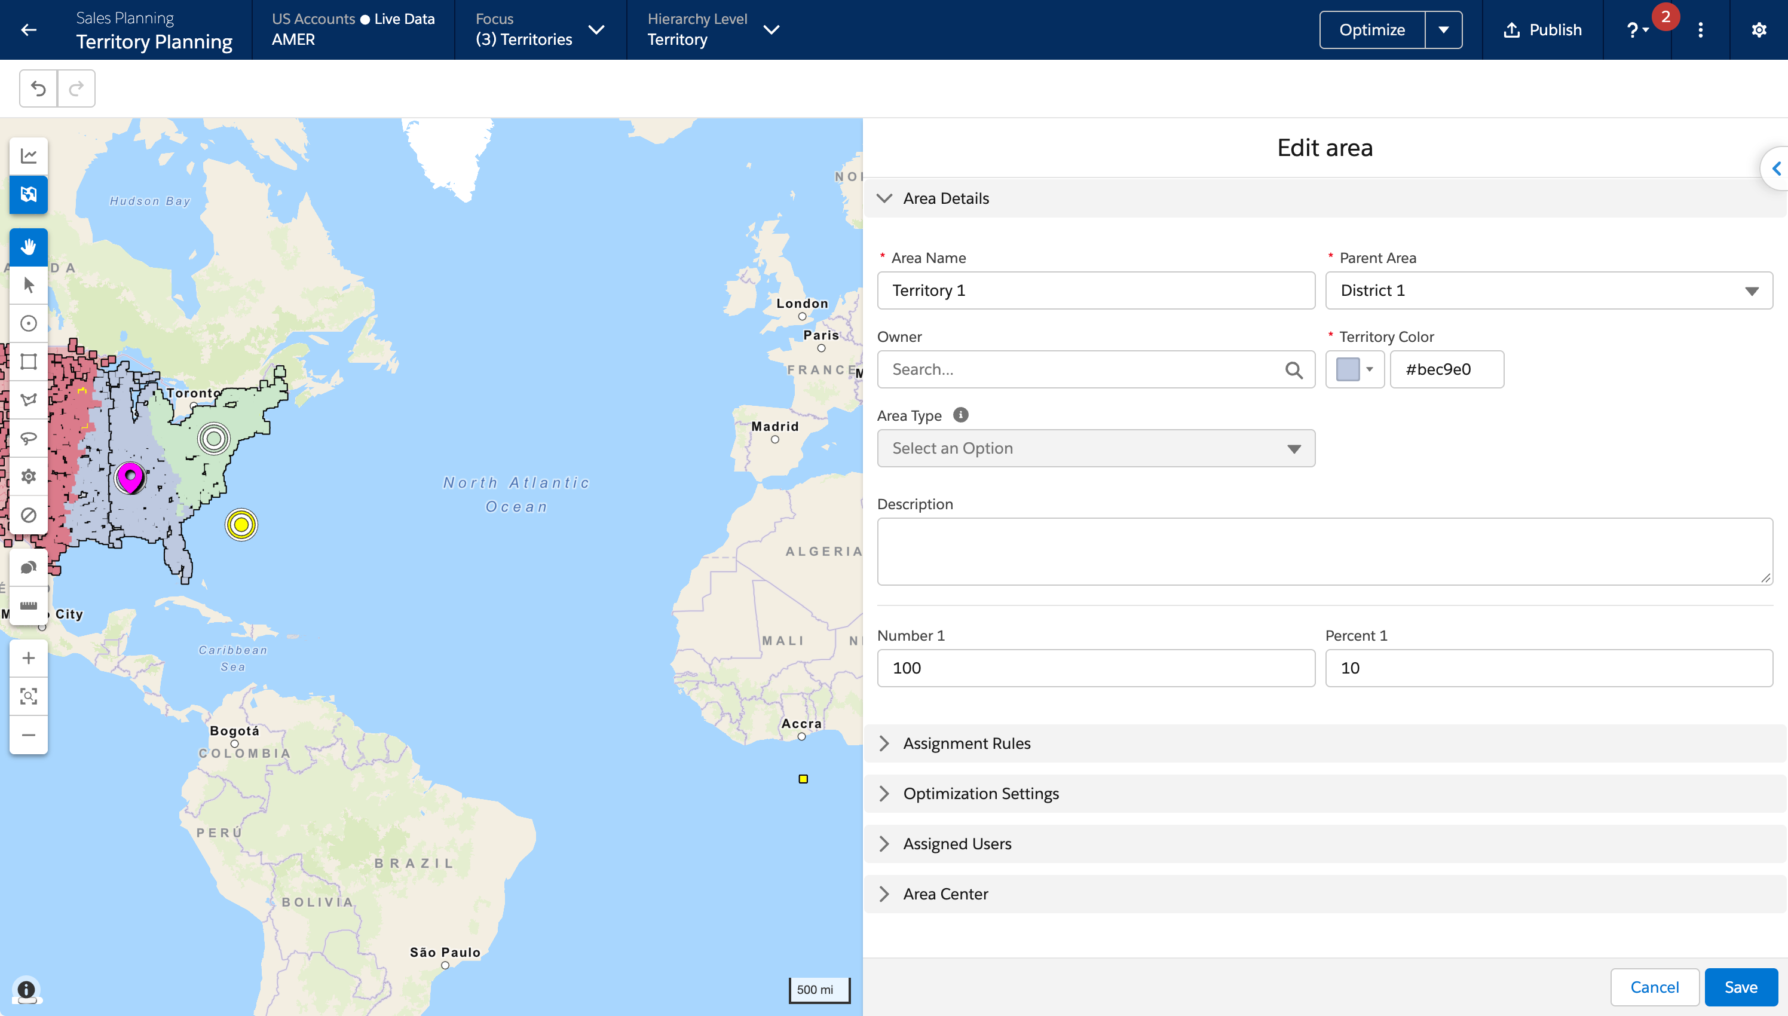
Task: Expand the Optimization Settings section
Action: click(x=1324, y=794)
